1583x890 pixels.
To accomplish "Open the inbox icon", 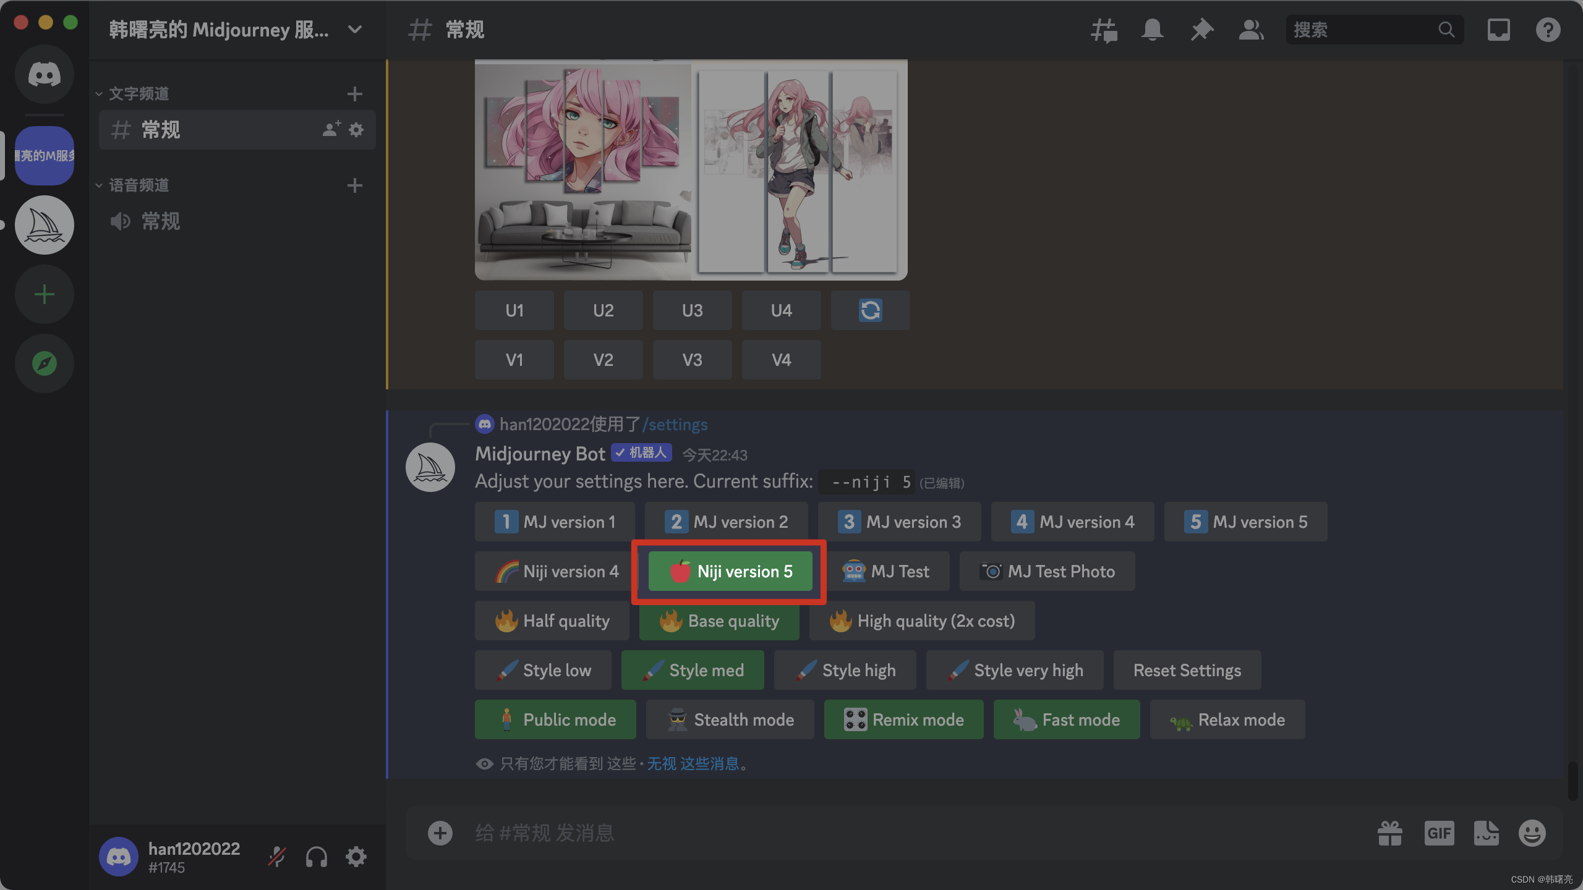I will tap(1498, 30).
